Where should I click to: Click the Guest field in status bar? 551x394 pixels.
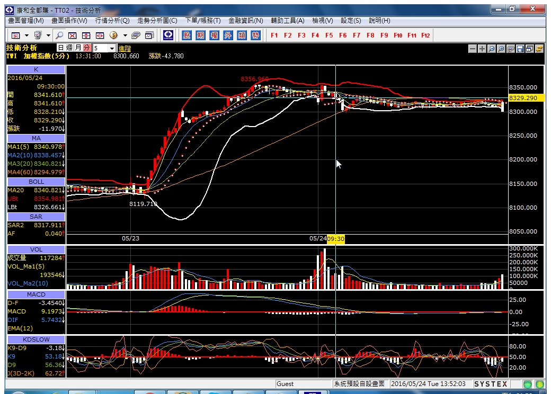tap(303, 384)
